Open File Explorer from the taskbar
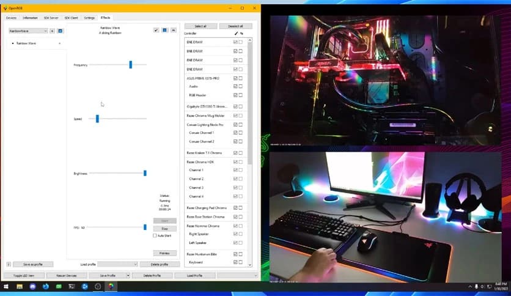 pos(20,287)
